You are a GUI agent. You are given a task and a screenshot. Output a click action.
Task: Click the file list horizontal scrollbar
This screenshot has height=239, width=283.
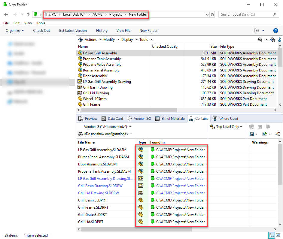(129, 110)
